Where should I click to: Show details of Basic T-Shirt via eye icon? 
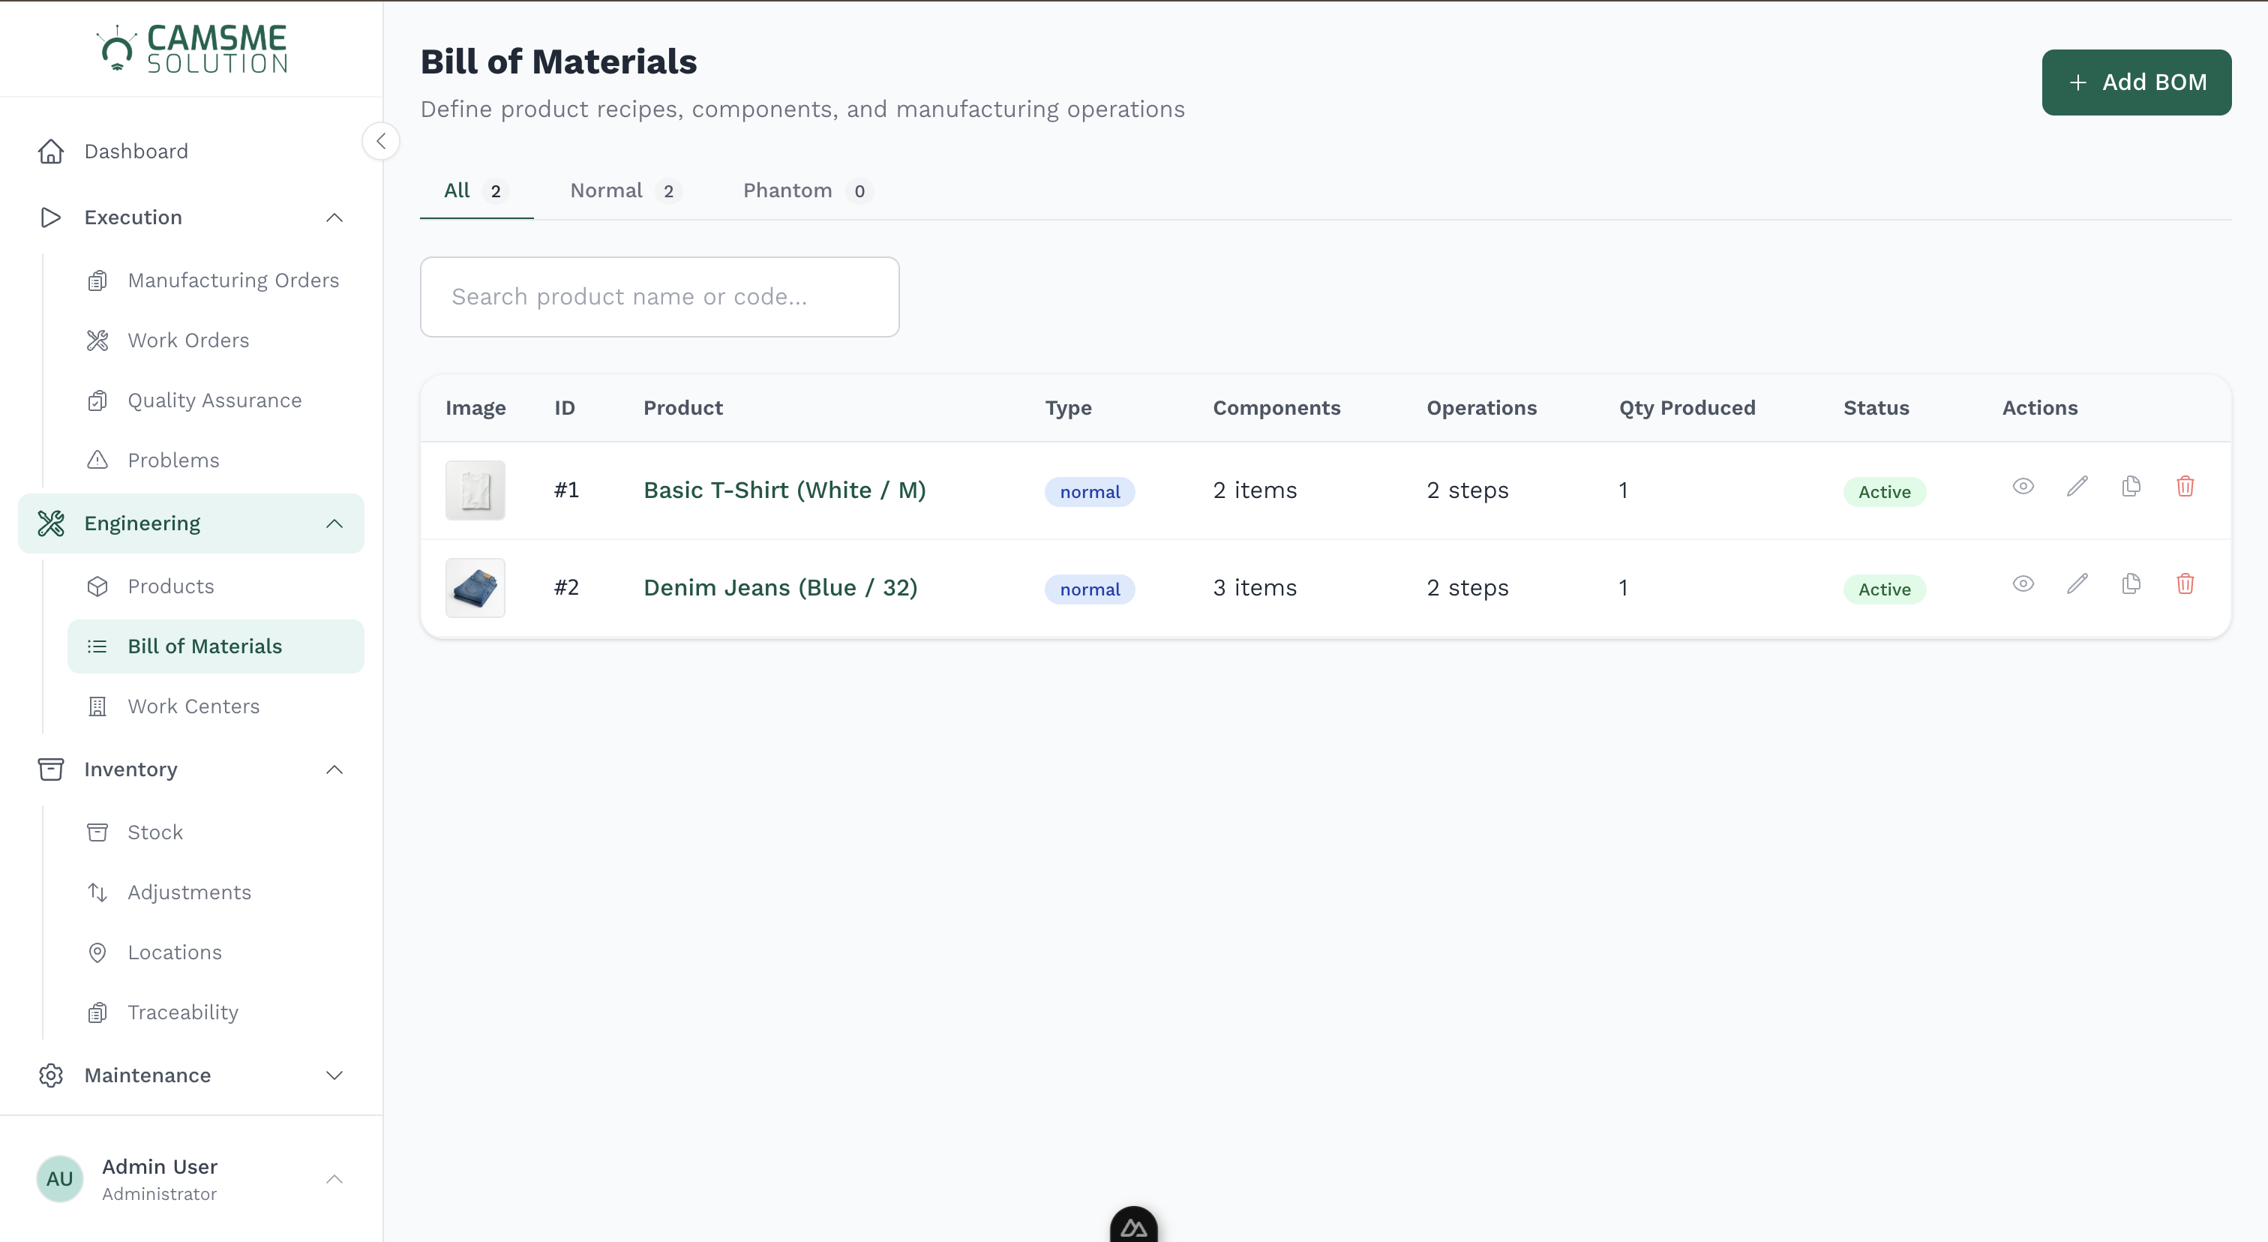coord(2022,486)
